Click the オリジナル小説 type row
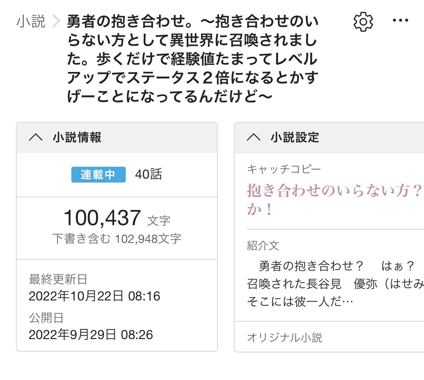The height and width of the screenshot is (380, 424). pos(284,337)
